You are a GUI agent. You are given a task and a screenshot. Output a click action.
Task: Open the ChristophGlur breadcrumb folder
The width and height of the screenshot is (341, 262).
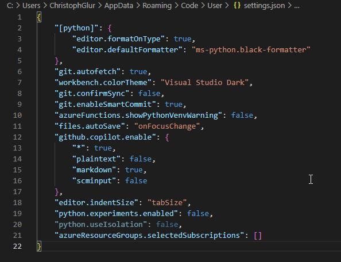point(72,5)
